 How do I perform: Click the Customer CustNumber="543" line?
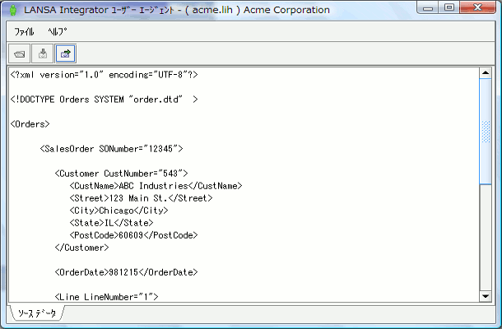click(121, 174)
